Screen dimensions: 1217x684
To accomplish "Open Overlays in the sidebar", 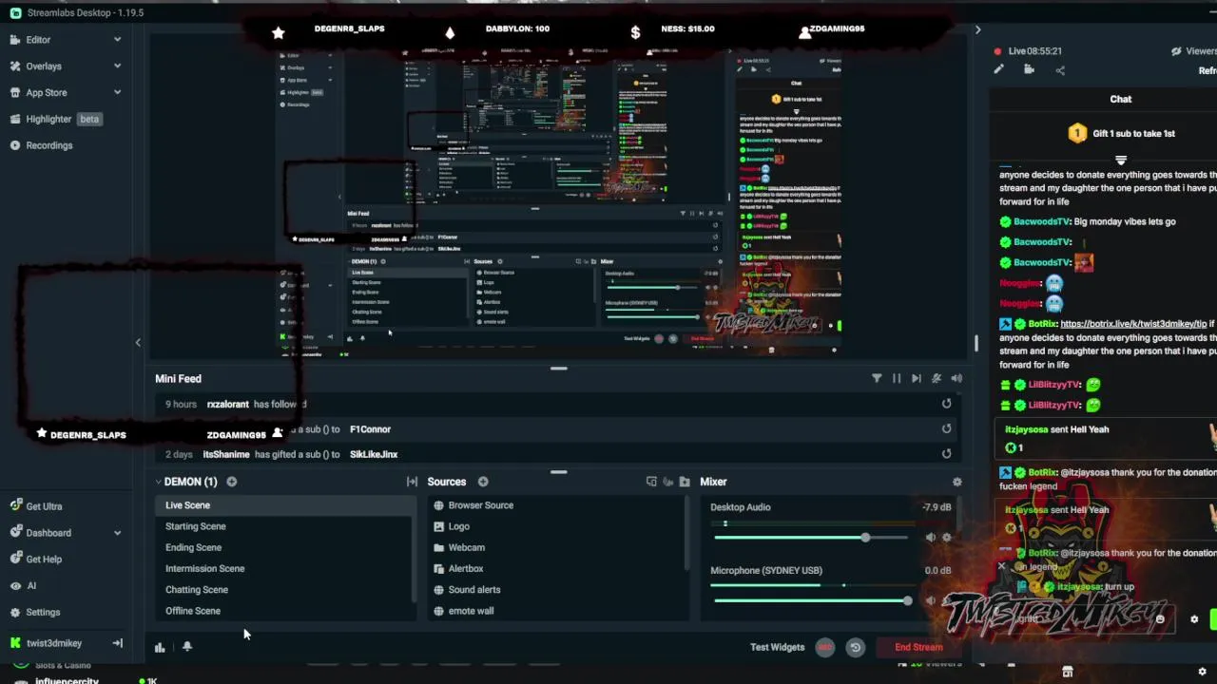I will click(x=44, y=66).
